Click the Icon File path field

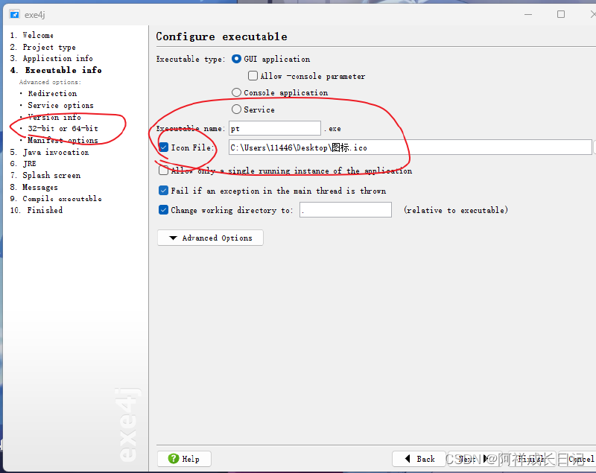[x=410, y=147]
